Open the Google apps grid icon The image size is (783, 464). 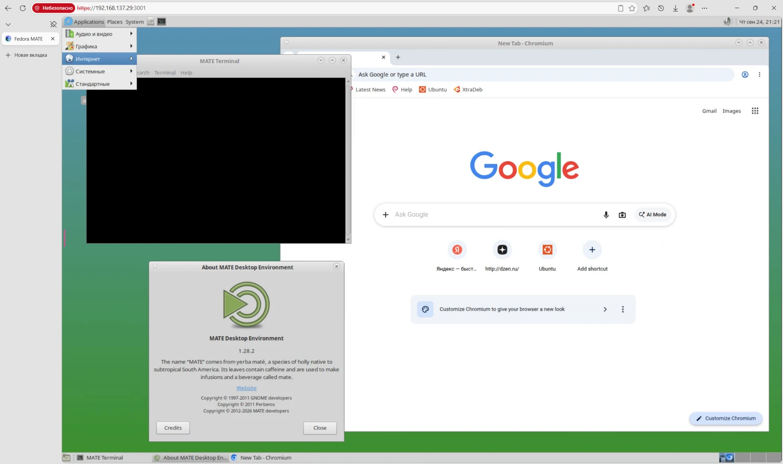(x=755, y=111)
